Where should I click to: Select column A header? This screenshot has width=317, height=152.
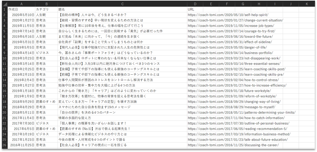[21, 4]
